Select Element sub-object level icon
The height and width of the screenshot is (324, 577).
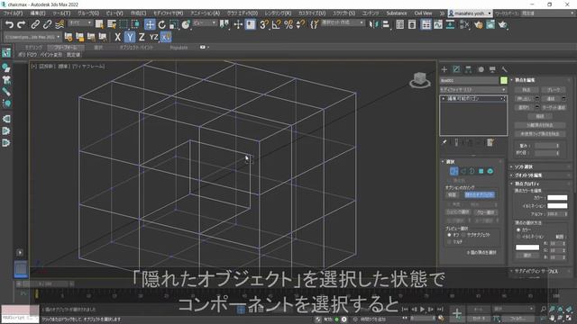[490, 171]
